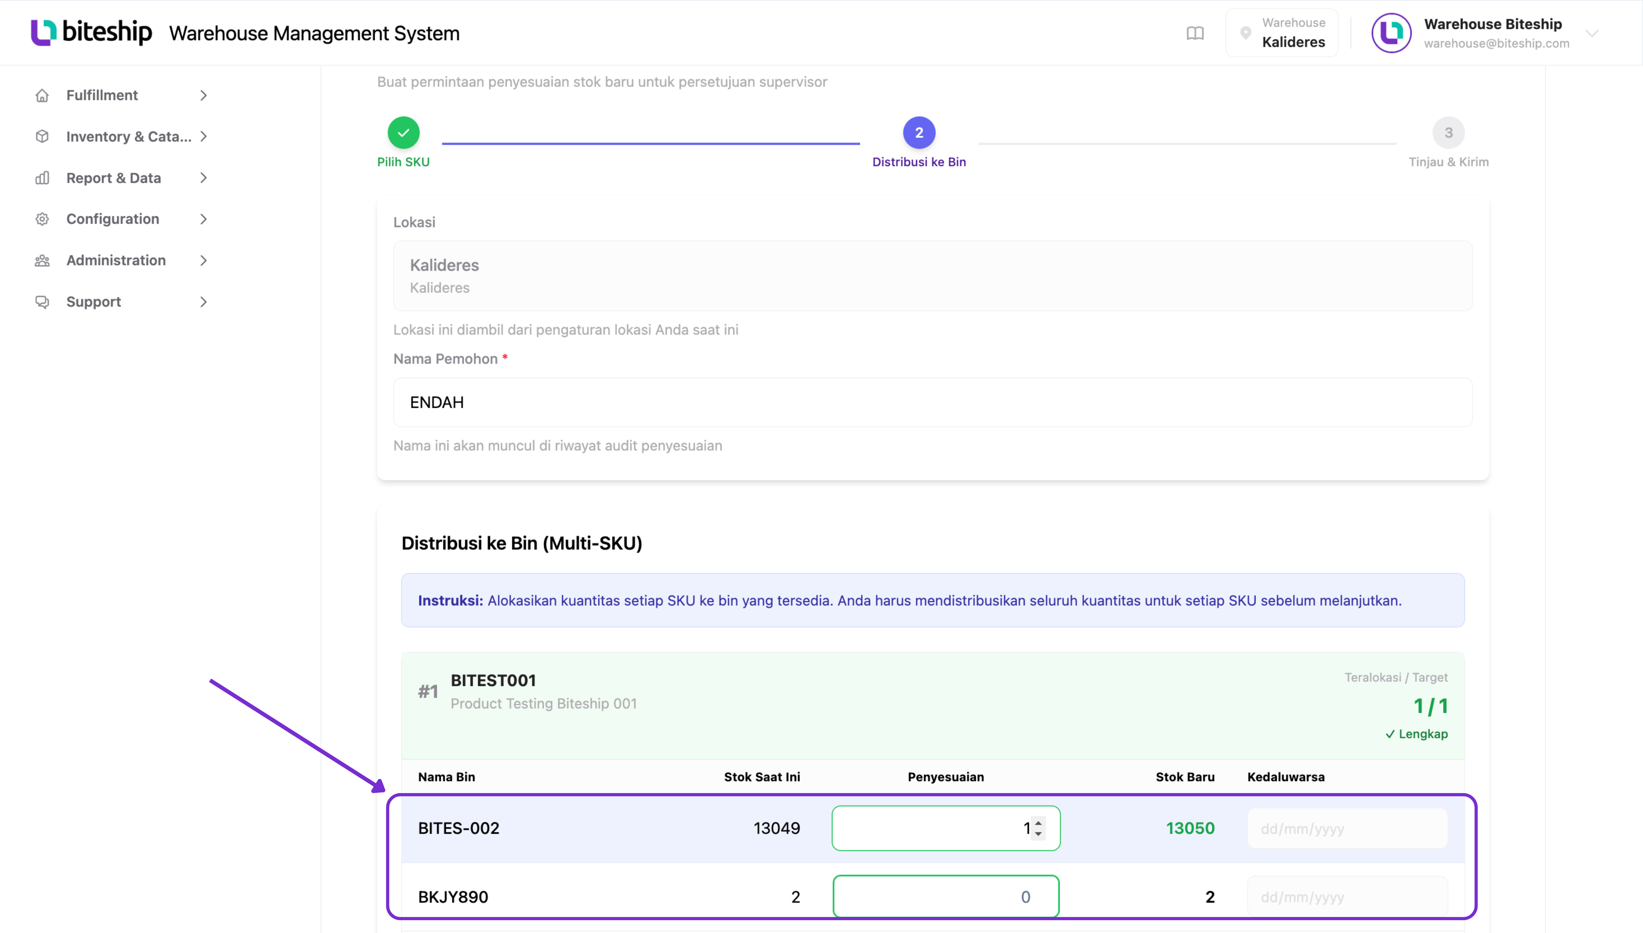This screenshot has height=933, width=1643.
Task: Click the Nama Bin column header
Action: click(446, 777)
